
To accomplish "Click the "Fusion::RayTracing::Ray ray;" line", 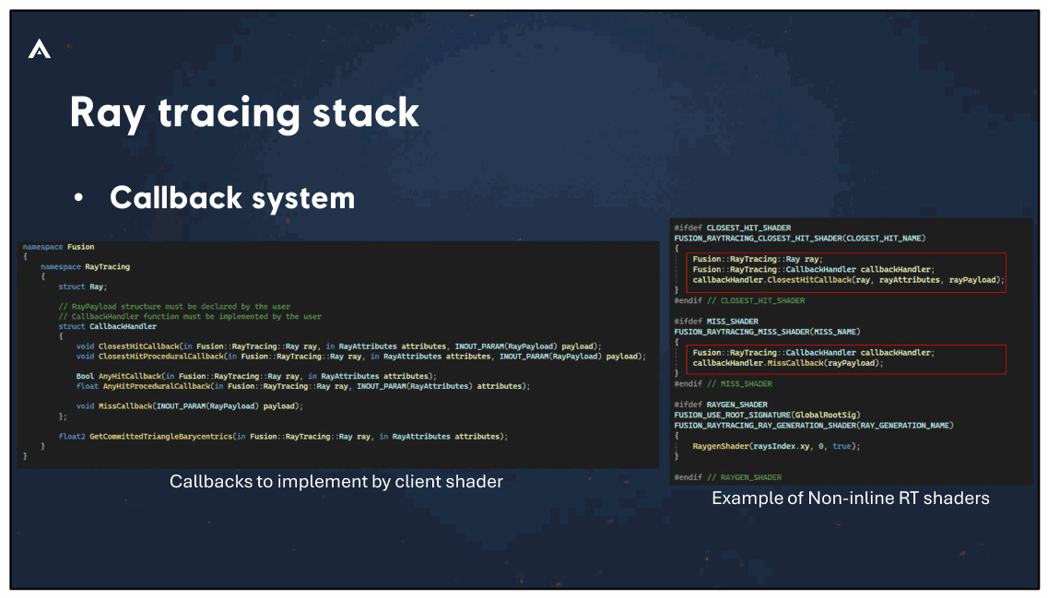I will click(x=758, y=259).
